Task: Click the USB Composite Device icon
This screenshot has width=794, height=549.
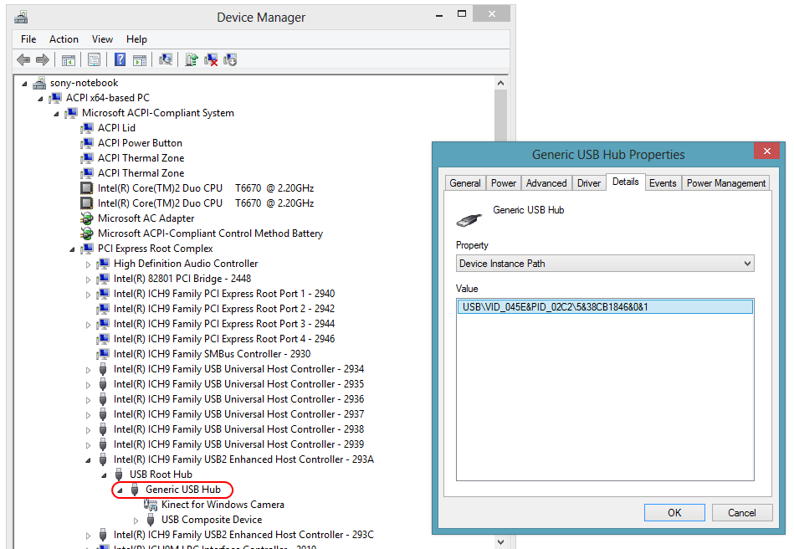Action: (x=151, y=520)
